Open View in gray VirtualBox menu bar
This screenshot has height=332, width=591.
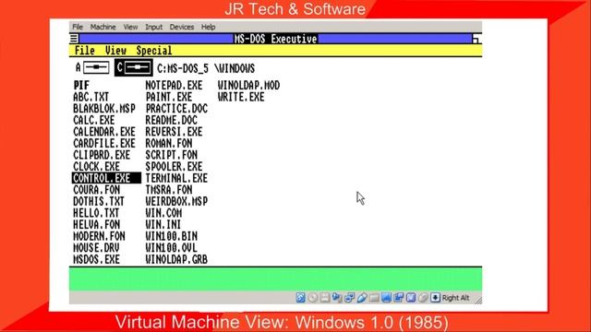click(x=130, y=27)
